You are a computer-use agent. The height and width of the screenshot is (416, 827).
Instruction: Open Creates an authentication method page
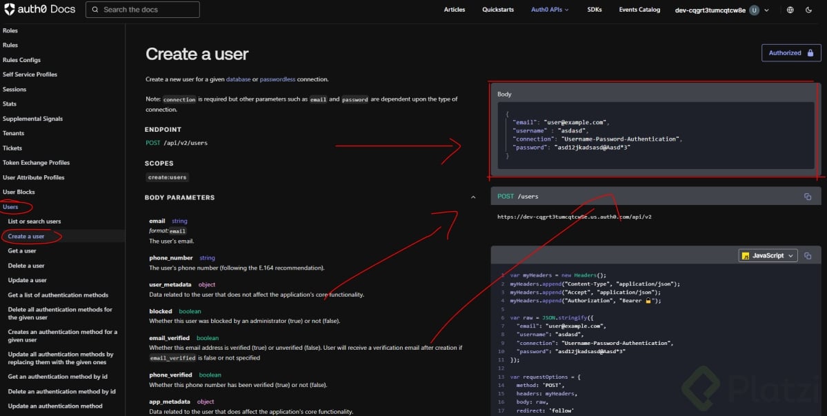click(62, 336)
